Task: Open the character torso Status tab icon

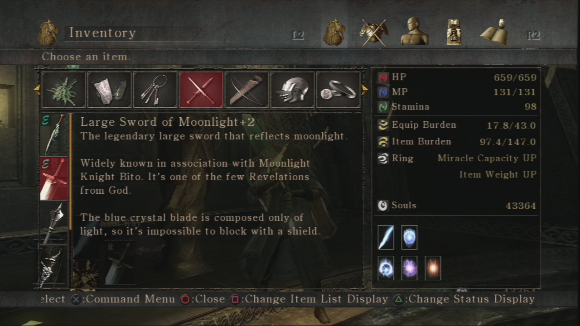Action: [414, 32]
